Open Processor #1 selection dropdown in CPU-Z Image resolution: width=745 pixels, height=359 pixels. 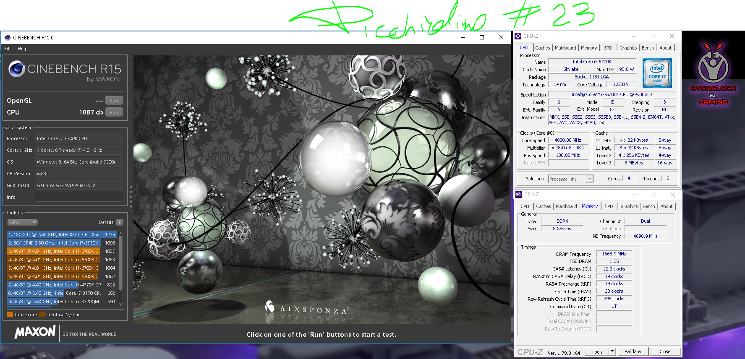tap(590, 179)
